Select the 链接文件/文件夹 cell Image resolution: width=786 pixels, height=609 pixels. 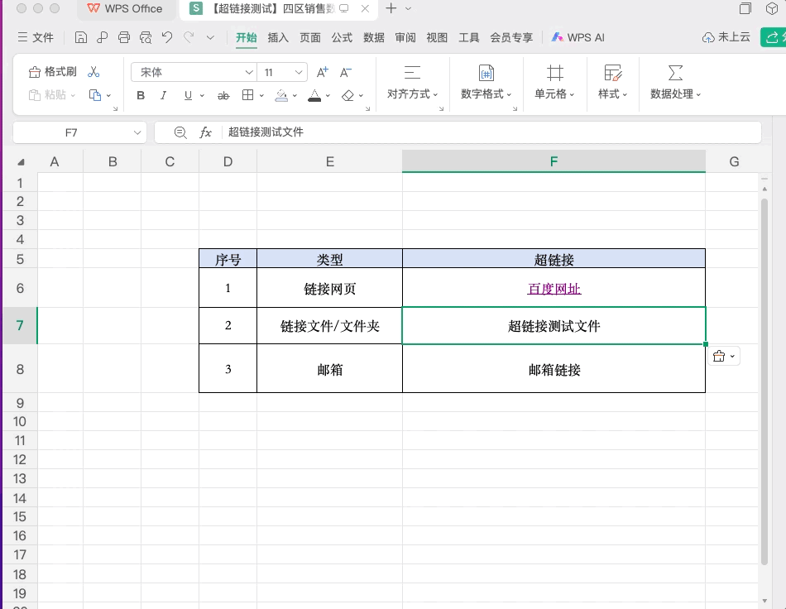pyautogui.click(x=329, y=326)
